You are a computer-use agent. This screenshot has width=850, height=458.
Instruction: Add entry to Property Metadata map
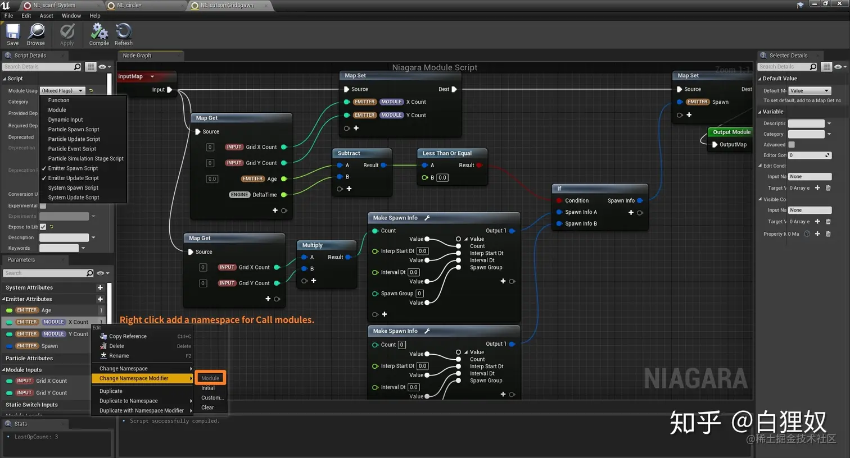(x=817, y=234)
